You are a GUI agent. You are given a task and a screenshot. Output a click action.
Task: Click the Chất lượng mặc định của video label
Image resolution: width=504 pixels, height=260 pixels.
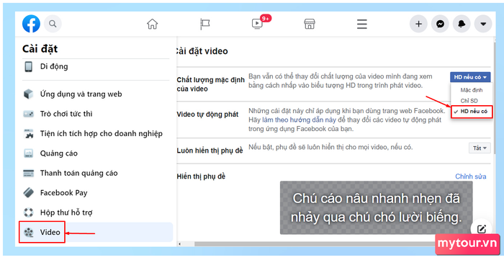pos(210,84)
